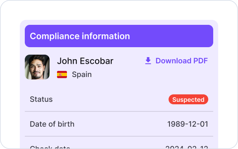Image resolution: width=238 pixels, height=149 pixels.
Task: Click the partially visible check date value
Action: click(187, 147)
